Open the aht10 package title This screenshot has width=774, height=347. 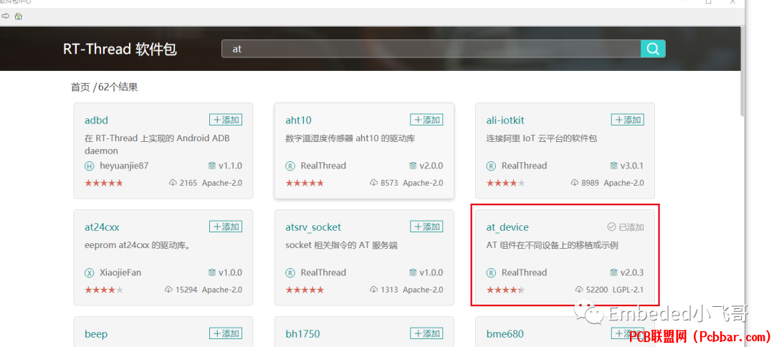tap(298, 120)
